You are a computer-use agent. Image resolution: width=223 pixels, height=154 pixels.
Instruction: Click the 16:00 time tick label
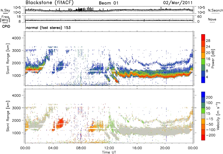click(137, 148)
